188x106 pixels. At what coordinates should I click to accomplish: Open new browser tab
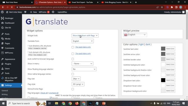click(x=136, y=2)
